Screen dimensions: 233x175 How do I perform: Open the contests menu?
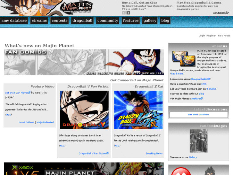tap(60, 21)
